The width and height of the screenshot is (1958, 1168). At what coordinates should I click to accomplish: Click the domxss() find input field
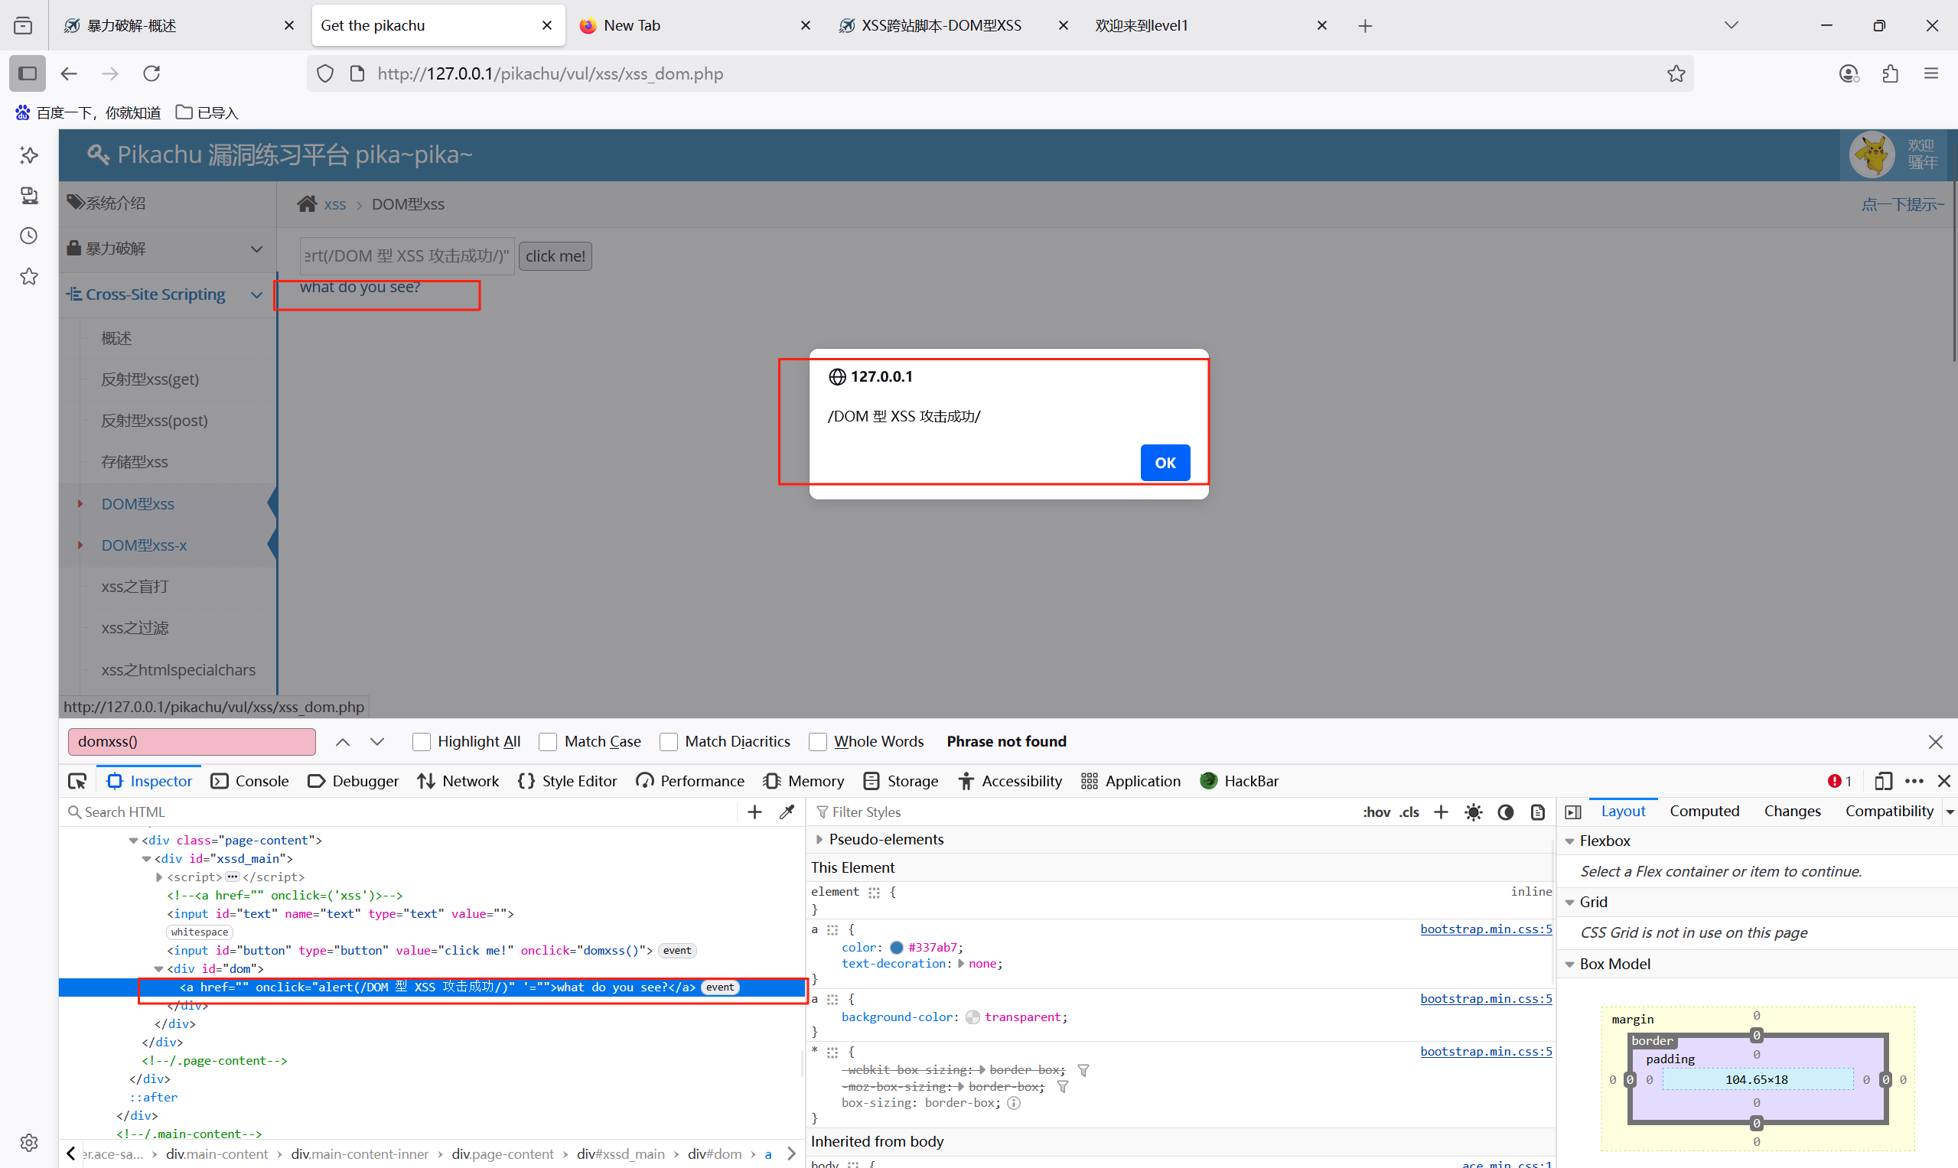click(x=191, y=741)
